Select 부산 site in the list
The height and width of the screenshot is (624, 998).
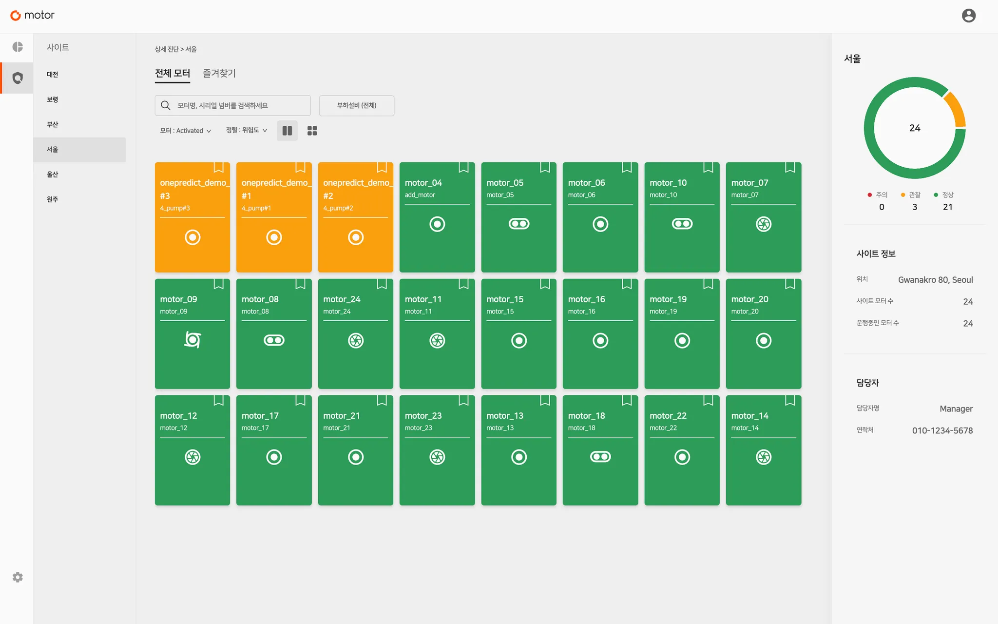point(53,124)
